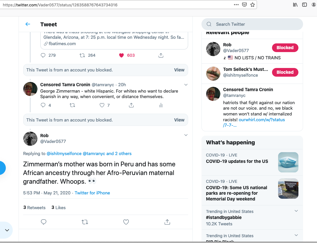Bookmark this page with the star icon
This screenshot has width=317, height=243.
(253, 5)
